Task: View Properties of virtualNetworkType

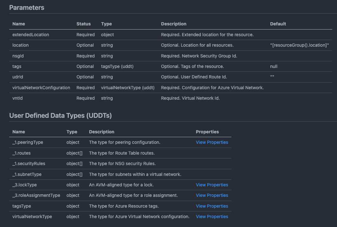Action: [212, 217]
